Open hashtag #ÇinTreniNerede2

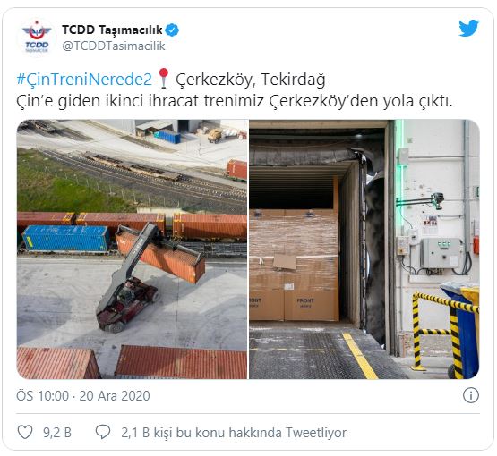click(x=84, y=79)
